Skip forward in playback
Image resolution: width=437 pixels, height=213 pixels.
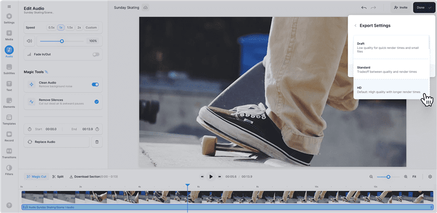(220, 177)
